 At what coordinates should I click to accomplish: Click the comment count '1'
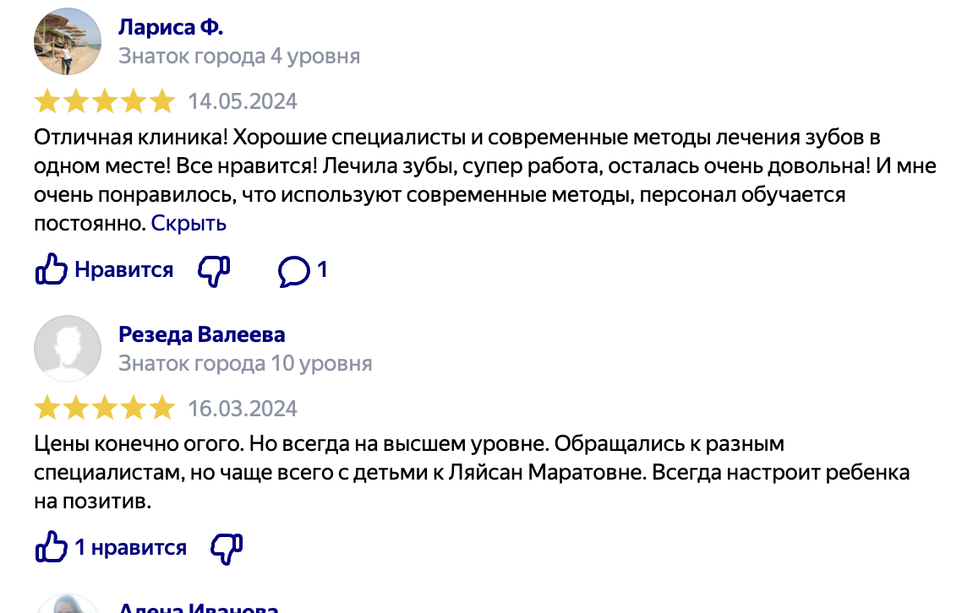(x=322, y=270)
